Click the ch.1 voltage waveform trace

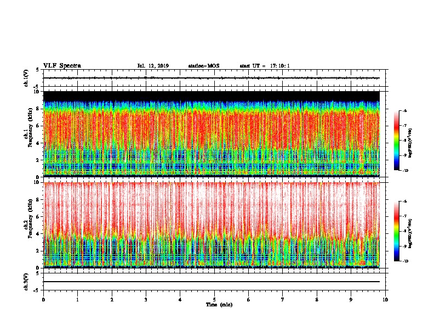coord(212,78)
